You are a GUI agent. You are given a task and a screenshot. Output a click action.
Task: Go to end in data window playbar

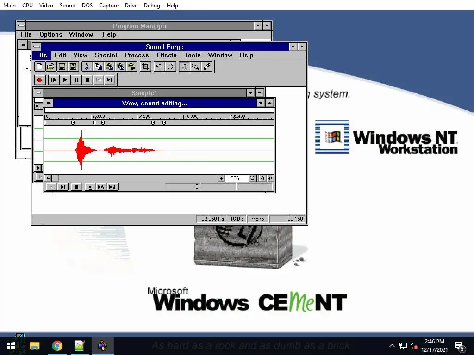pyautogui.click(x=62, y=187)
